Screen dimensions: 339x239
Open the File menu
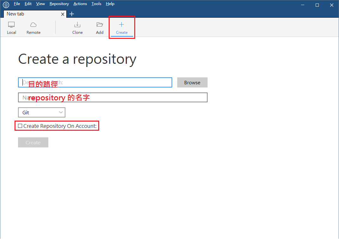17,4
